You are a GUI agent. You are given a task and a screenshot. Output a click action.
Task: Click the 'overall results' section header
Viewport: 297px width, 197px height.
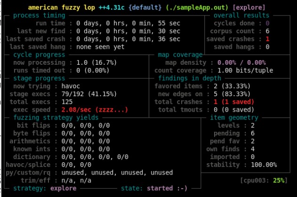pos(241,15)
